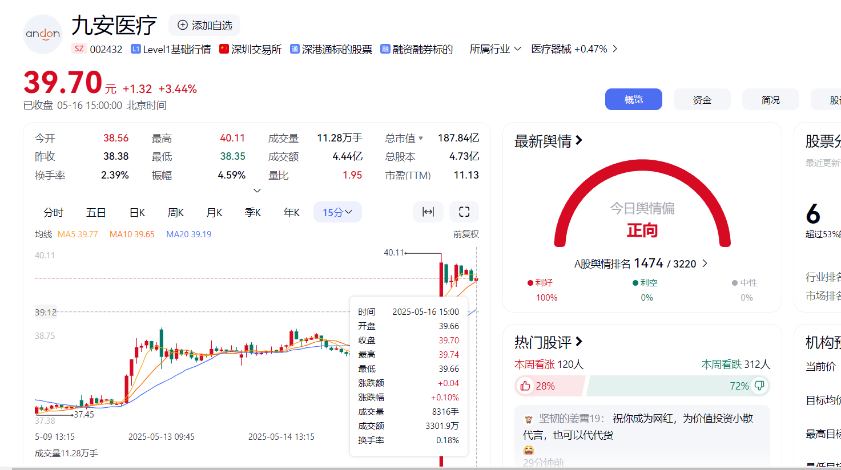Vote bullish with the thumbs-up icon
The image size is (841, 470).
[x=525, y=386]
